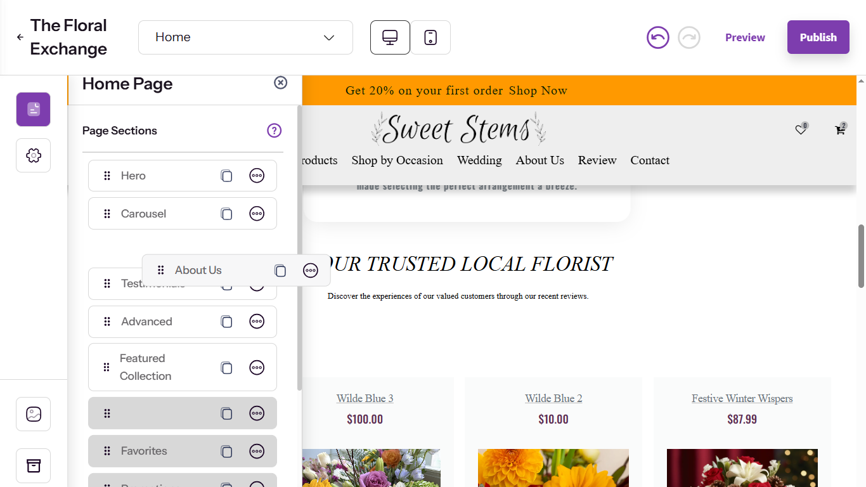Open the pages panel icon in left sidebar

[x=33, y=109]
